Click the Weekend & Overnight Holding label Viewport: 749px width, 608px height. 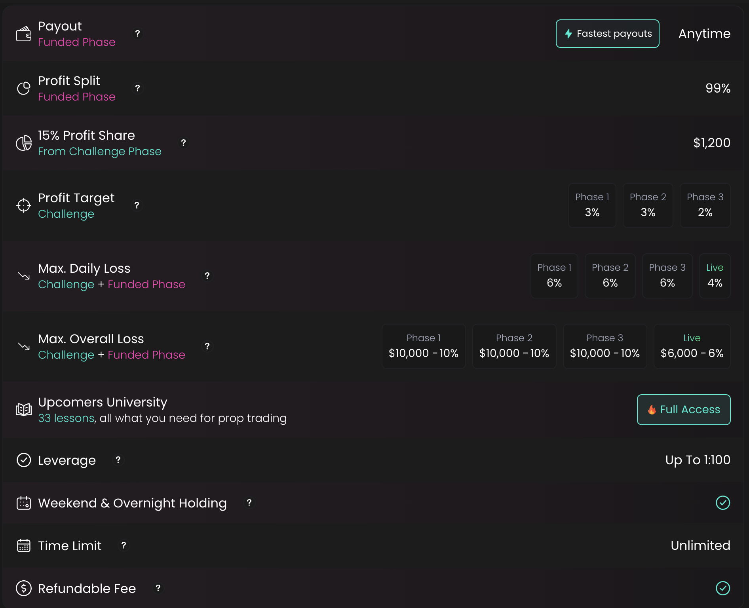[x=133, y=503]
